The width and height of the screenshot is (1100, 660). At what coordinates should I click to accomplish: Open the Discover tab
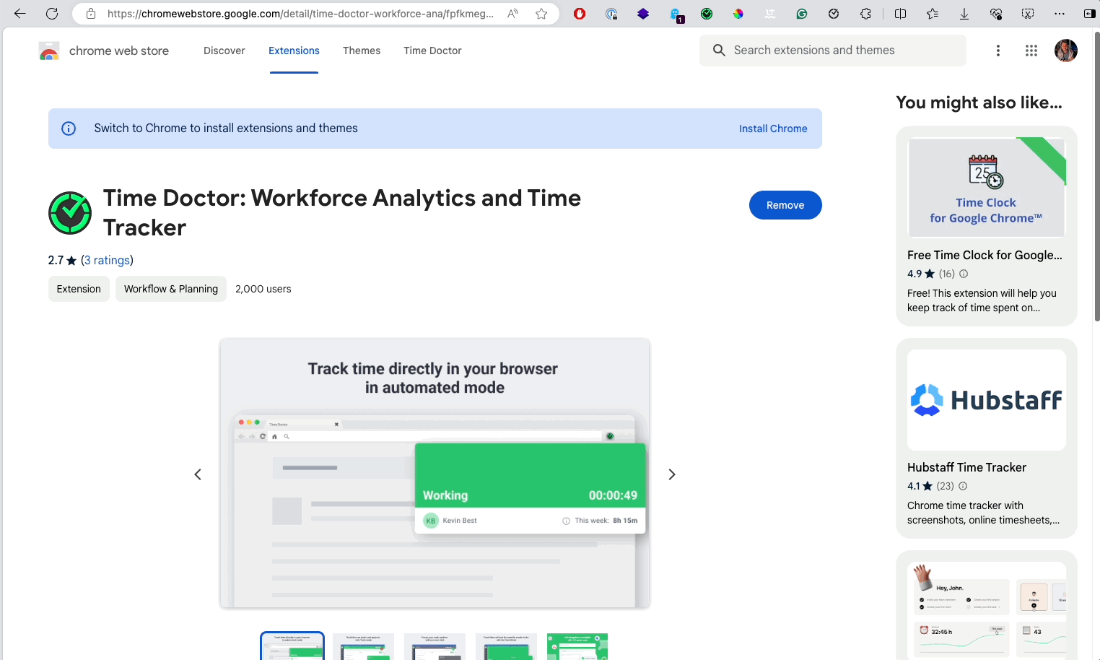[224, 51]
